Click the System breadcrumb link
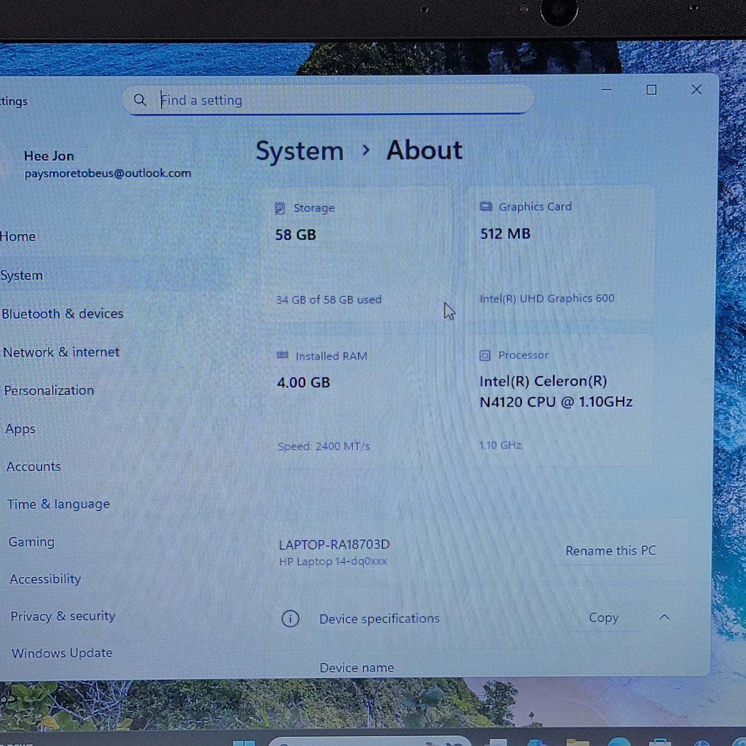The height and width of the screenshot is (746, 746). coord(299,151)
